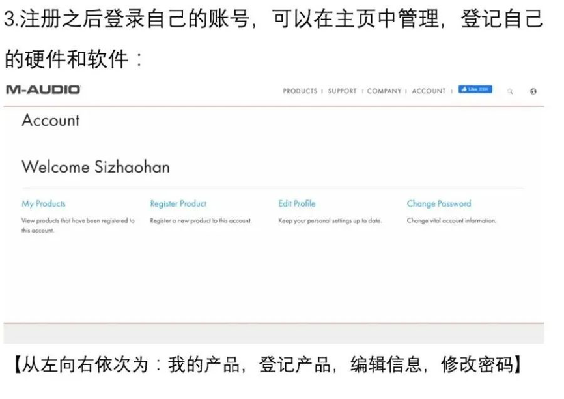Open the My Products link

44,203
